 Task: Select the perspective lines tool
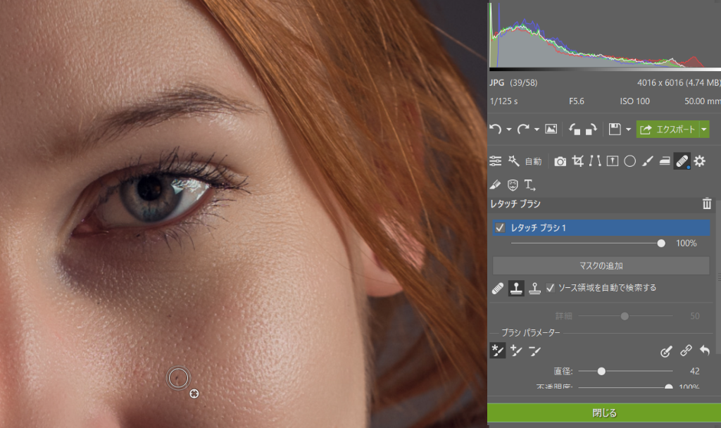[x=595, y=161]
